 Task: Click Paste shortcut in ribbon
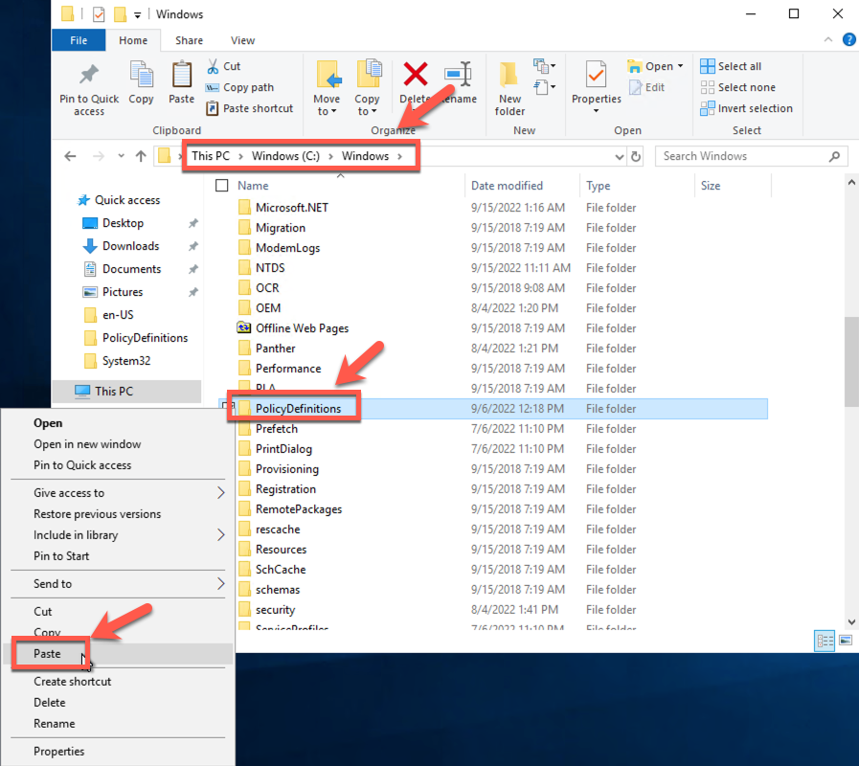[x=249, y=108]
